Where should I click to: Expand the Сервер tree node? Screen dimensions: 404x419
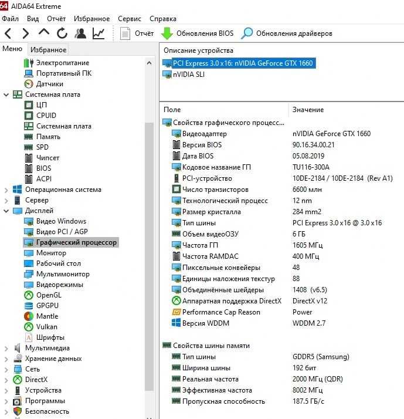[x=6, y=200]
